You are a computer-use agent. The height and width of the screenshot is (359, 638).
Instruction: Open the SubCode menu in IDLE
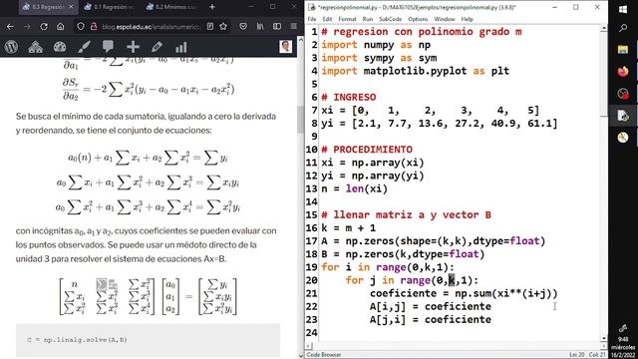390,19
